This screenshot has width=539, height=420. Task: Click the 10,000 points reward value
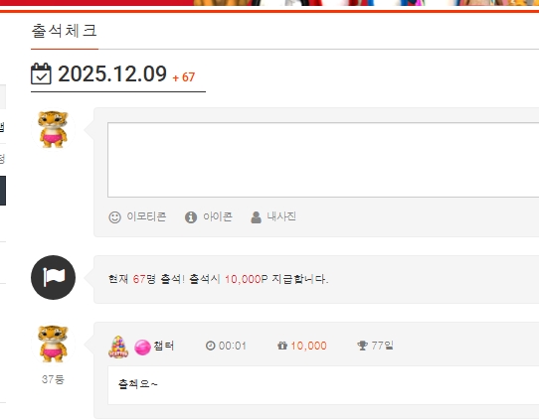click(x=308, y=346)
